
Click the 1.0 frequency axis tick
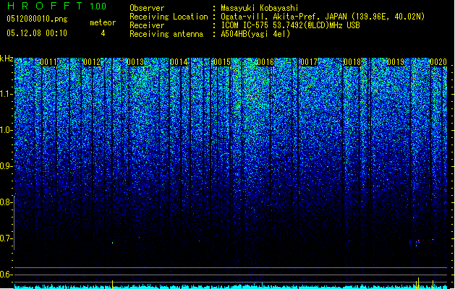click(7, 131)
